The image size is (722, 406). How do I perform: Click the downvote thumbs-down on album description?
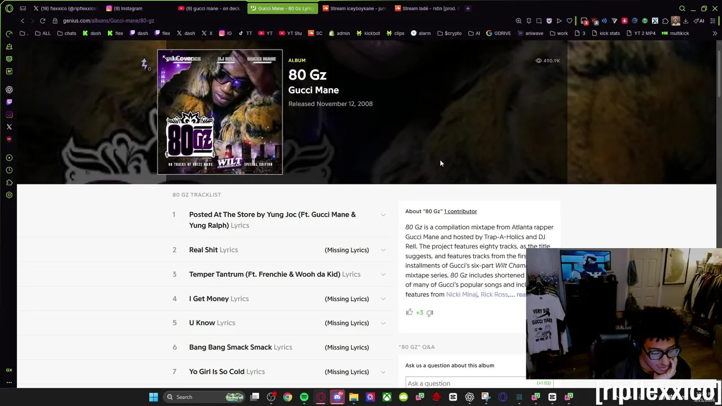[430, 312]
